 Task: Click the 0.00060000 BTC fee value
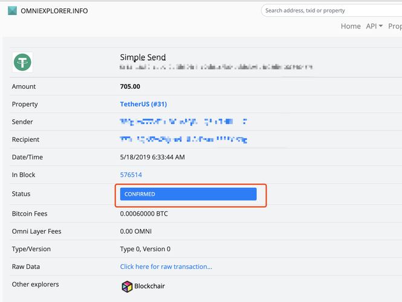click(x=144, y=214)
